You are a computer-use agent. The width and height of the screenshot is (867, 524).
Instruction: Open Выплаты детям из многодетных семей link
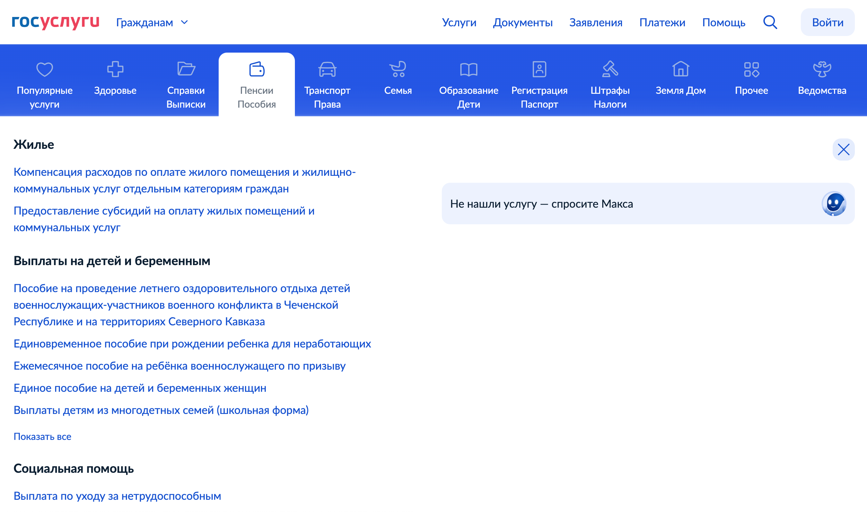(161, 410)
